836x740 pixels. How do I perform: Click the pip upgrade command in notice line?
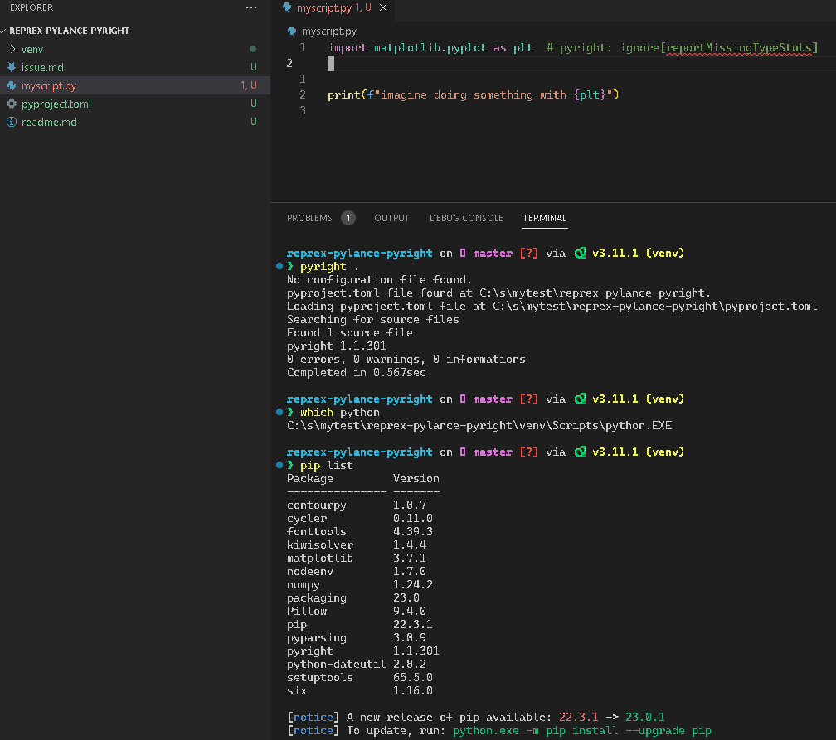(x=581, y=730)
